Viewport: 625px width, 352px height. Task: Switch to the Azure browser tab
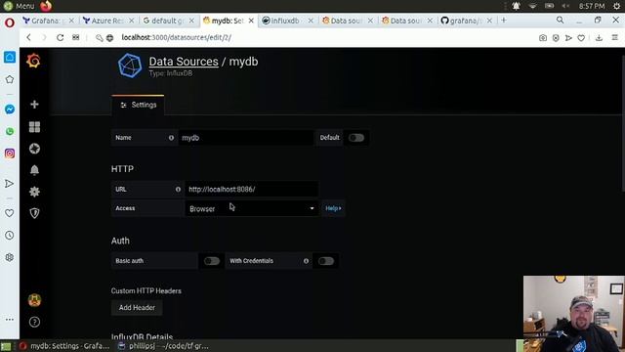click(108, 21)
